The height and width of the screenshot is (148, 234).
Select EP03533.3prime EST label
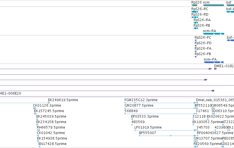pos(145,116)
